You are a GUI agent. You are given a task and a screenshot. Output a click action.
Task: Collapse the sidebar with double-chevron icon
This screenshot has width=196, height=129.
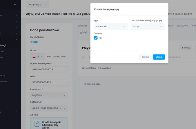click(15, 5)
